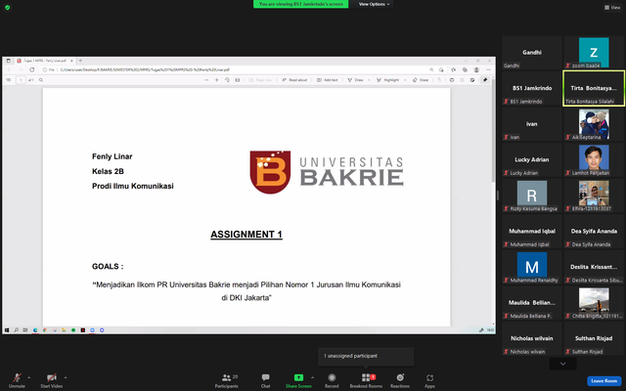Open the PDF table of contents icon
626x391 pixels.
8,80
